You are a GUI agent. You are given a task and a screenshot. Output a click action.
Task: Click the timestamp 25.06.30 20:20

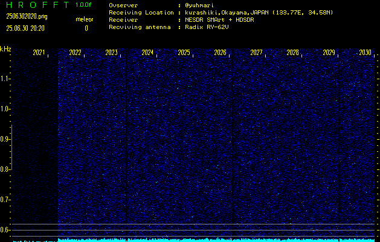click(25, 28)
